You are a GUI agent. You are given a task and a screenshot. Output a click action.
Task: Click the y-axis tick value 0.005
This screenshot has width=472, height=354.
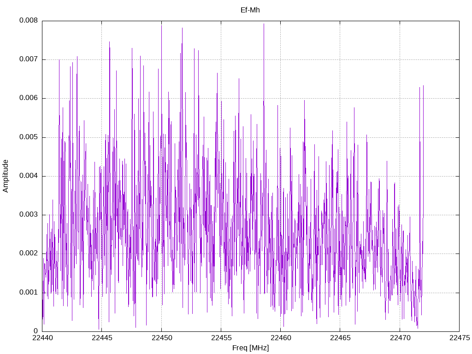29,137
